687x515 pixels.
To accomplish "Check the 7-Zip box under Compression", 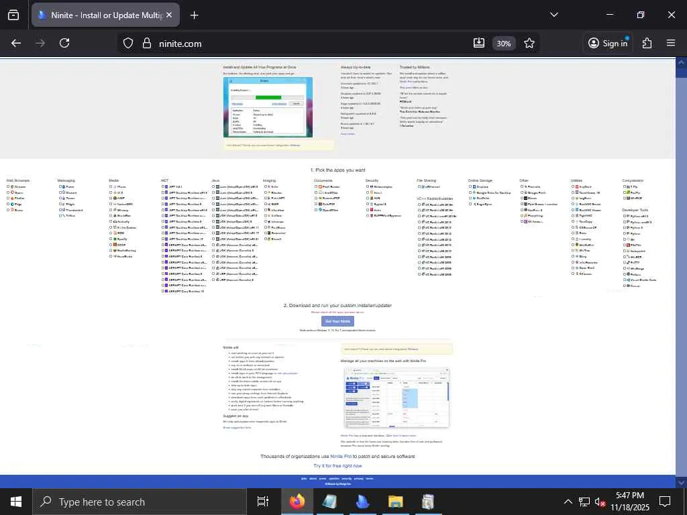I will [625, 186].
